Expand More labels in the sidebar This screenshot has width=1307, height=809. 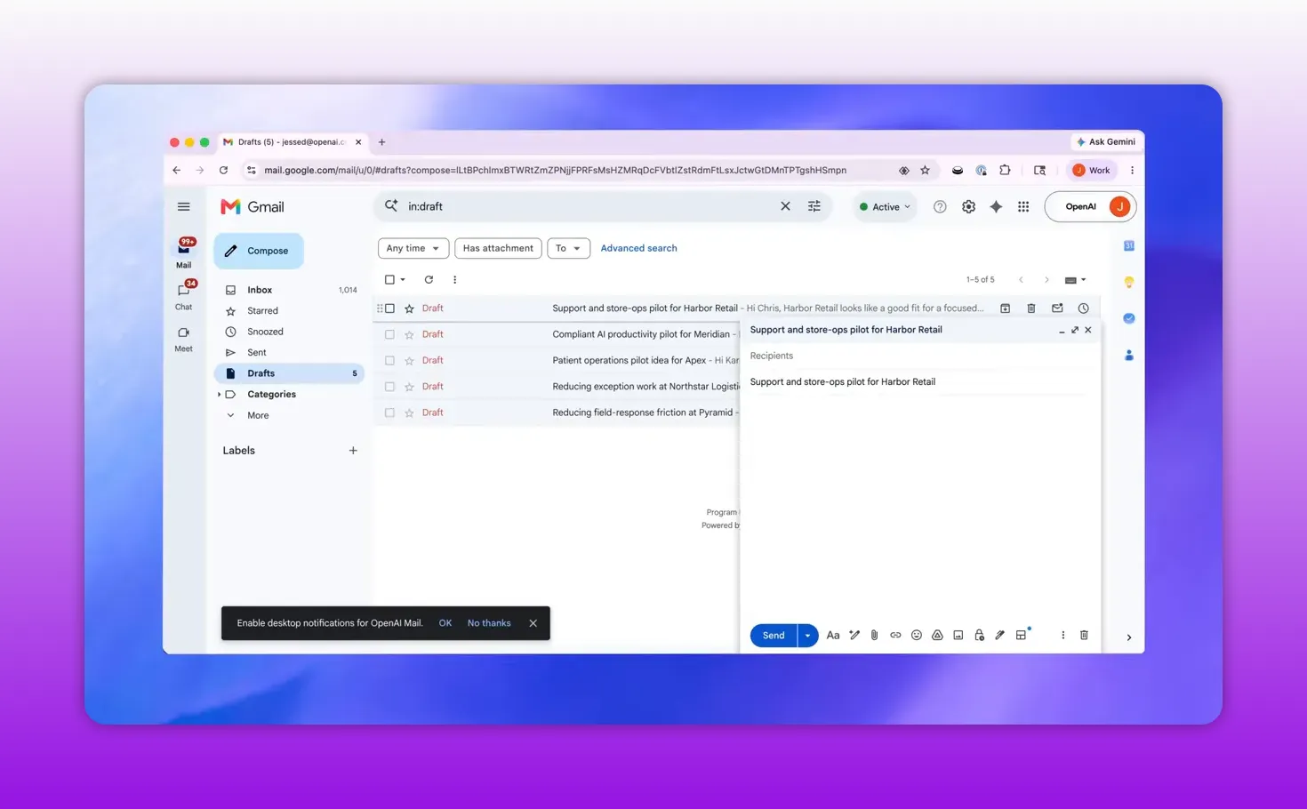tap(258, 416)
